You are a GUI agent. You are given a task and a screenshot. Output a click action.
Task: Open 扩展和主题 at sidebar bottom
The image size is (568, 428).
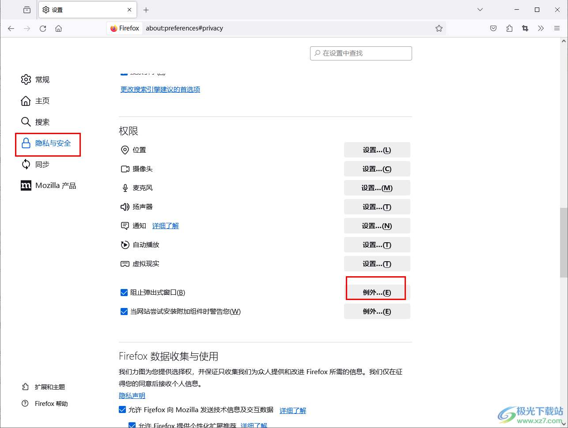click(x=44, y=387)
